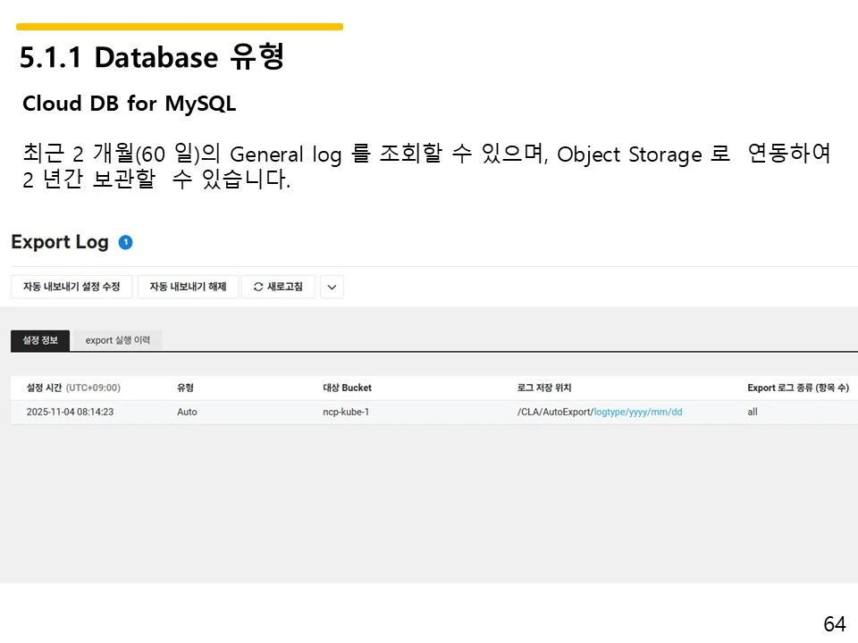Click 자동 내보내기 해제 button
Screen dimensions: 858x643
(x=188, y=287)
